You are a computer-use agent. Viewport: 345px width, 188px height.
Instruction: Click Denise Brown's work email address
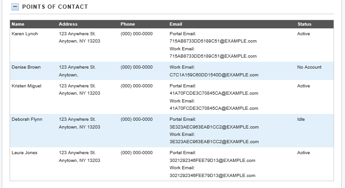tap(214, 75)
